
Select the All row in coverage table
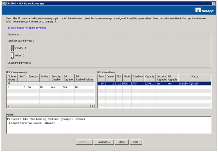[51, 83]
